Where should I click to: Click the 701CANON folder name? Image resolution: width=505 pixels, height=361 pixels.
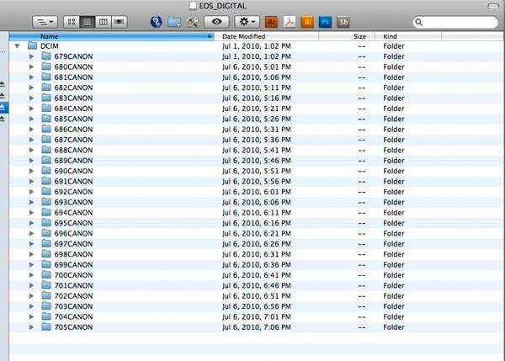point(73,285)
